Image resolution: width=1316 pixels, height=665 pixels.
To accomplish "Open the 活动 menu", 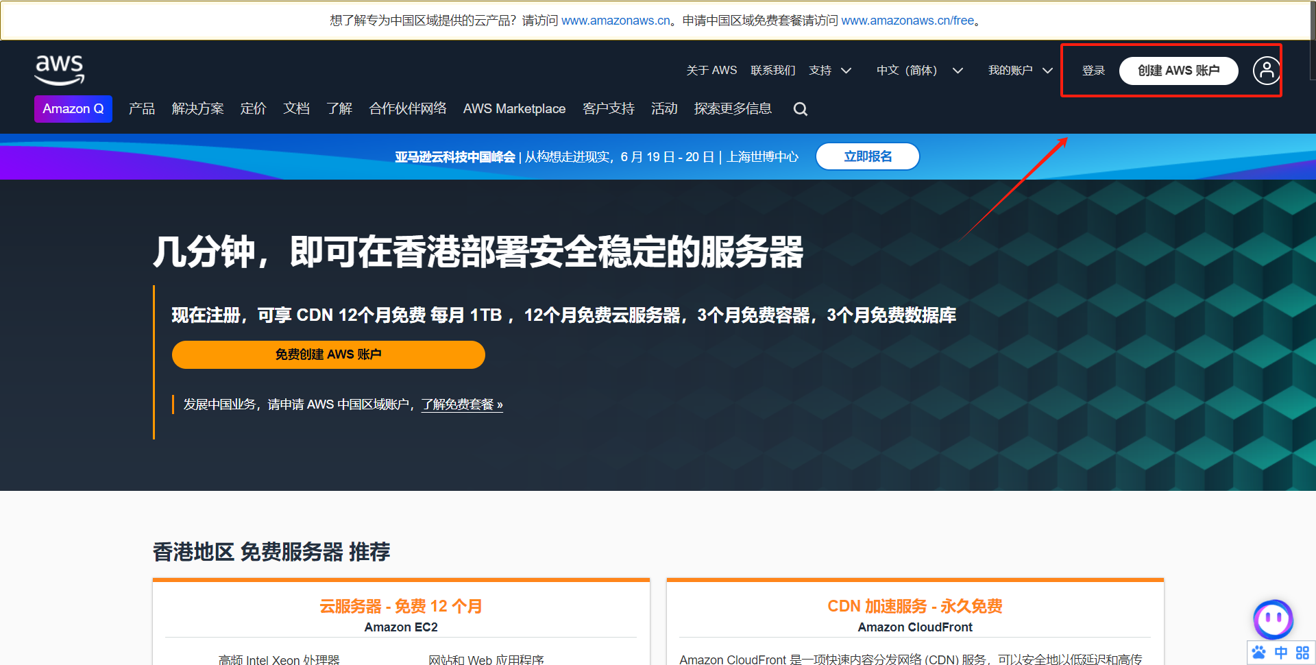I will click(664, 109).
